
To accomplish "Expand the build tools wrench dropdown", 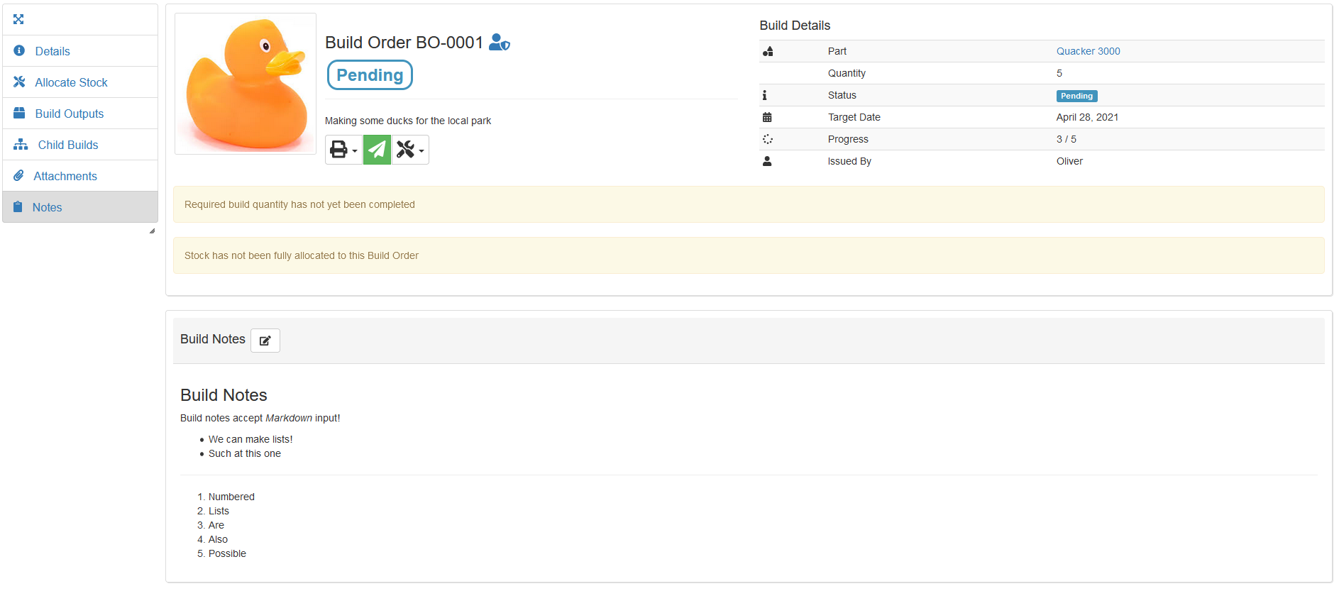I will coord(410,150).
